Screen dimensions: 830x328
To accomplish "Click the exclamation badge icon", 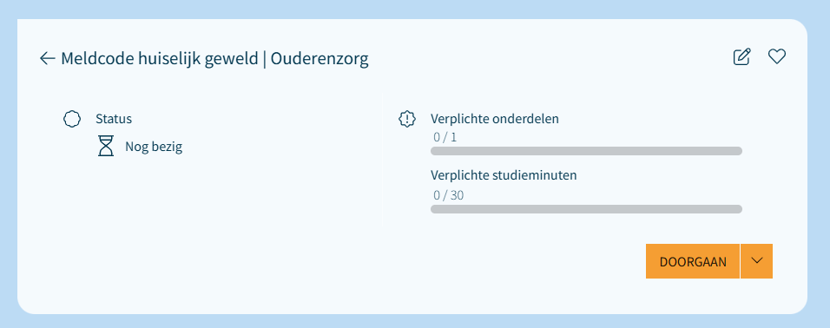I will [x=406, y=119].
